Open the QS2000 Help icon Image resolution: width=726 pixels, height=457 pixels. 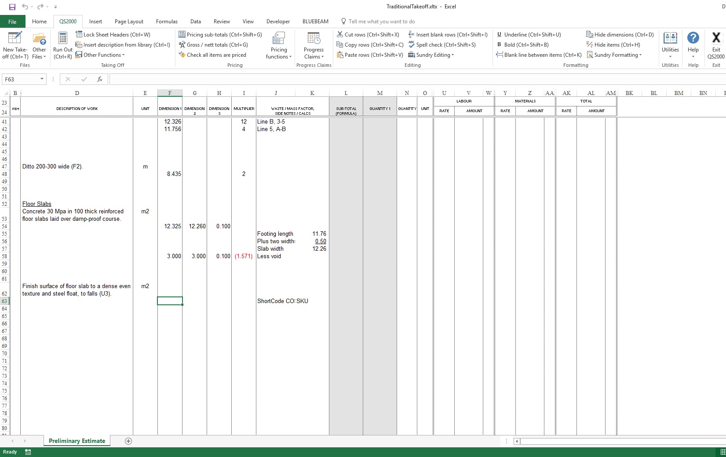click(x=693, y=39)
